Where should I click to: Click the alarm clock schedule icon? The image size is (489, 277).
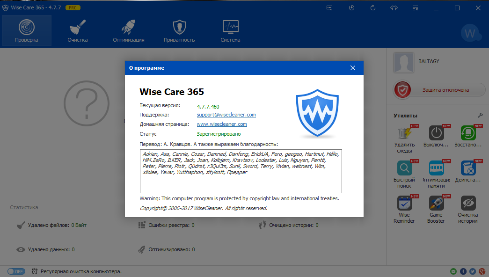point(35,271)
